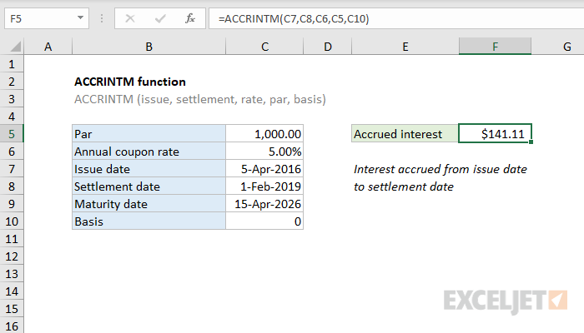Select the 'Accrued interest' label cell
Image resolution: width=584 pixels, height=333 pixels.
point(405,134)
